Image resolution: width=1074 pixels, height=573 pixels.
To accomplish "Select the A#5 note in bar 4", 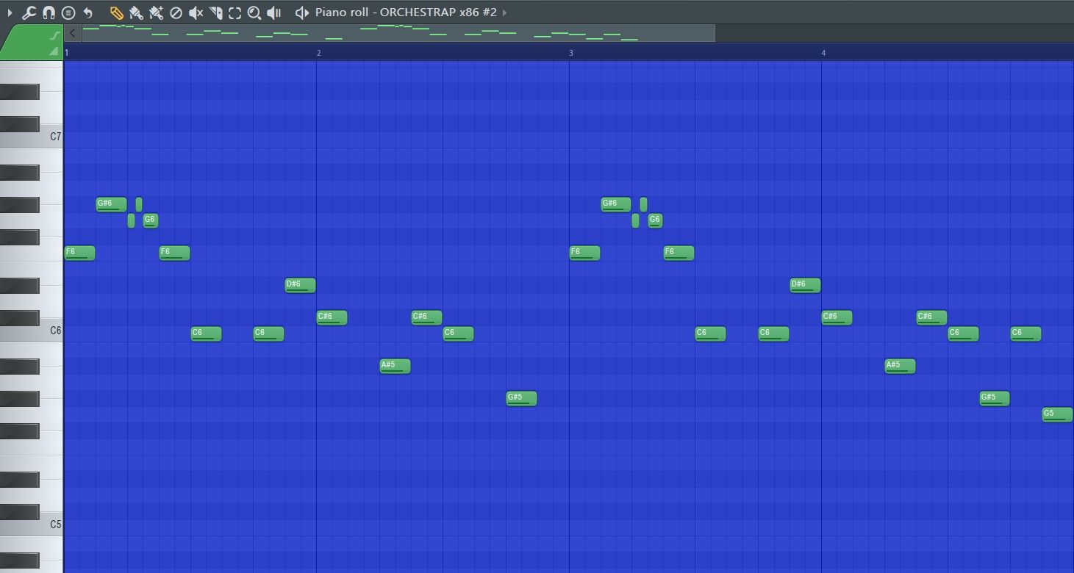I will point(900,366).
